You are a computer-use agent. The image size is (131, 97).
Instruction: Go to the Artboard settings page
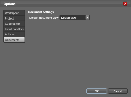point(14,34)
